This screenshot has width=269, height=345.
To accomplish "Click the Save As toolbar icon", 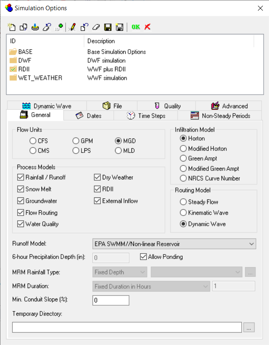I will [x=119, y=27].
